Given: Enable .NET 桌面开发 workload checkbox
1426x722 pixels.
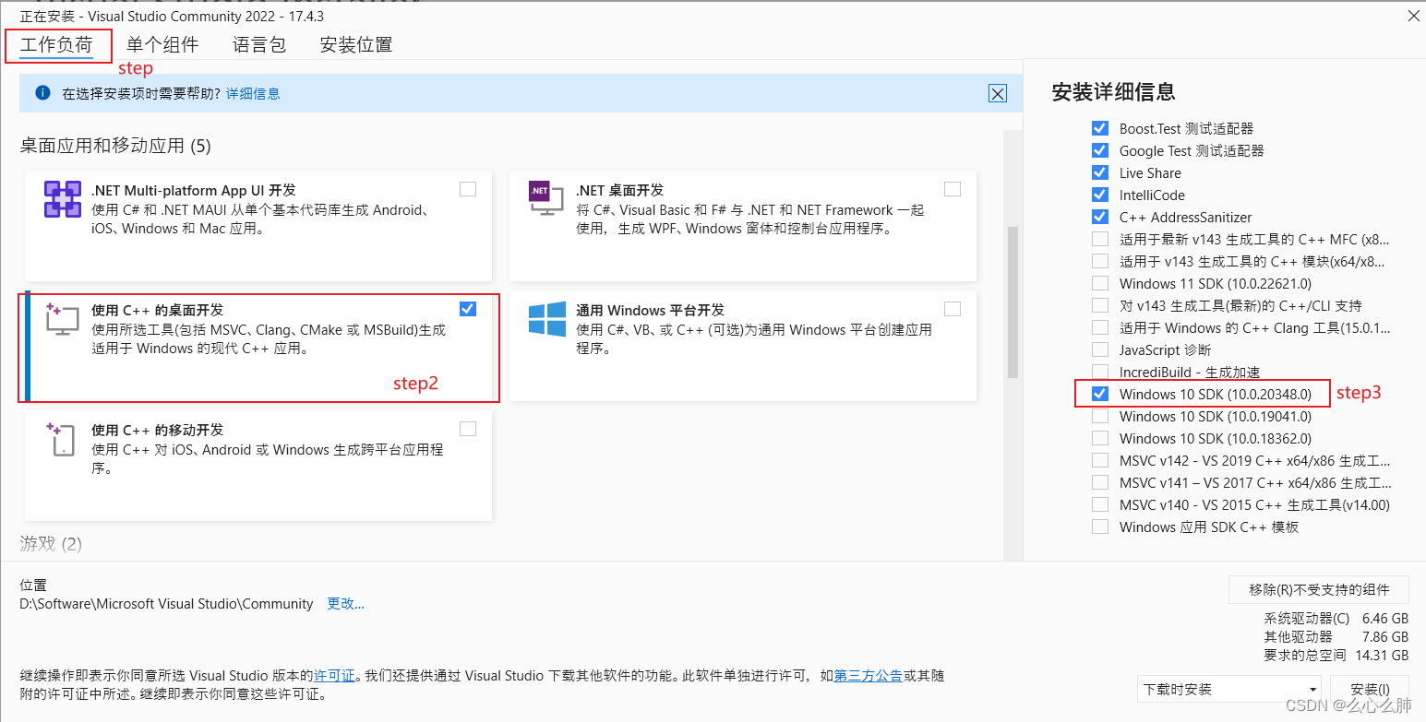Looking at the screenshot, I should click(953, 189).
